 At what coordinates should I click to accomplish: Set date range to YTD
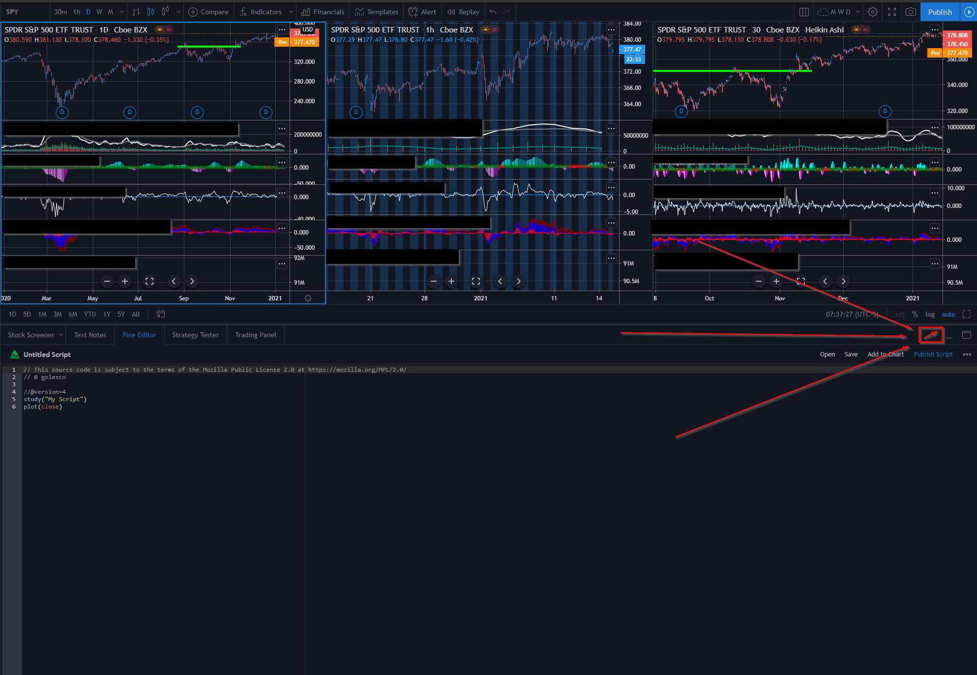tap(90, 314)
